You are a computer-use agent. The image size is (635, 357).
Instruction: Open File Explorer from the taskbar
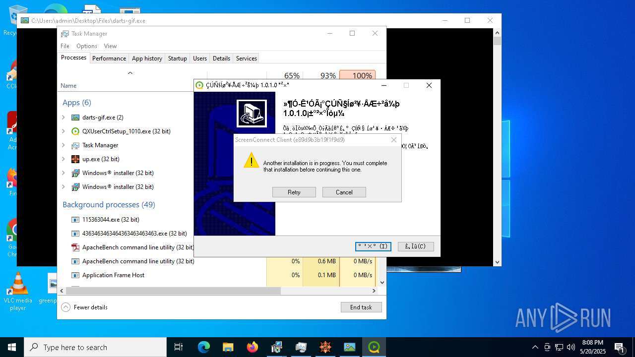pos(228,347)
